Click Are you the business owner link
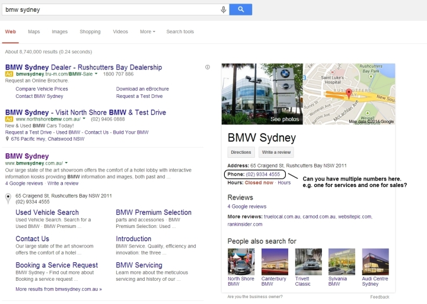This screenshot has width=427, height=304. click(x=255, y=297)
